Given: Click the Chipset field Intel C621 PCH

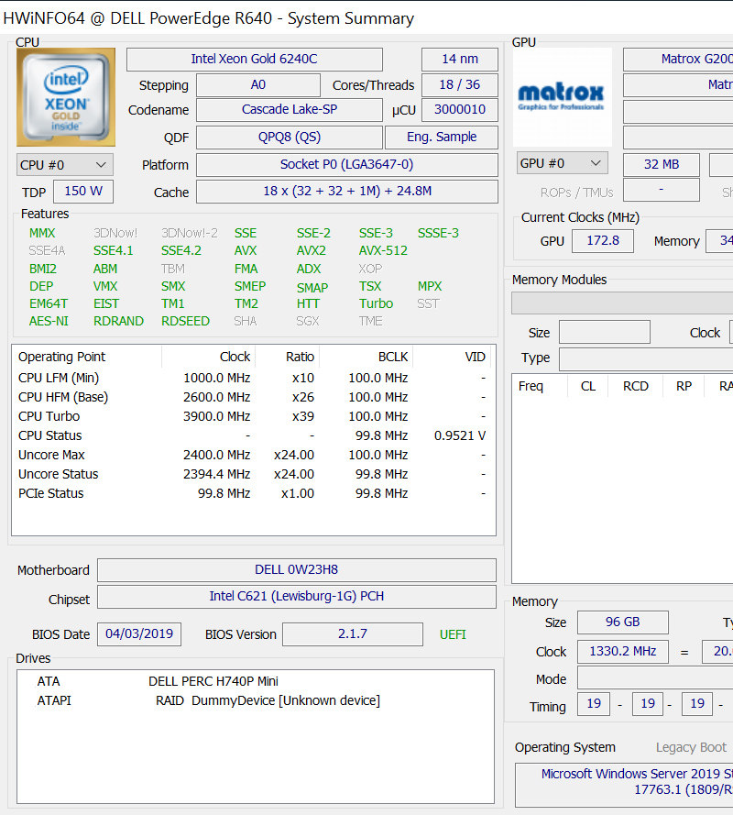Looking at the screenshot, I should coord(297,596).
